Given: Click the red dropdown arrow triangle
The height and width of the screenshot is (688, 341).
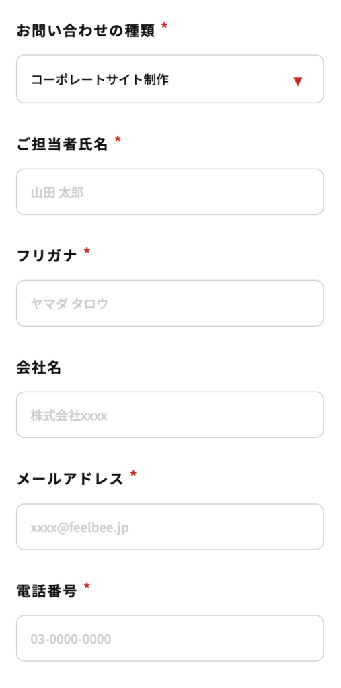Looking at the screenshot, I should [x=297, y=81].
